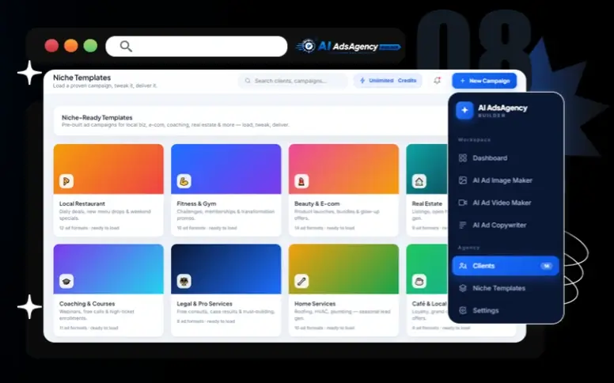Viewport: 614px width, 383px height.
Task: Open the Home Services template thumbnail
Action: pyautogui.click(x=344, y=269)
